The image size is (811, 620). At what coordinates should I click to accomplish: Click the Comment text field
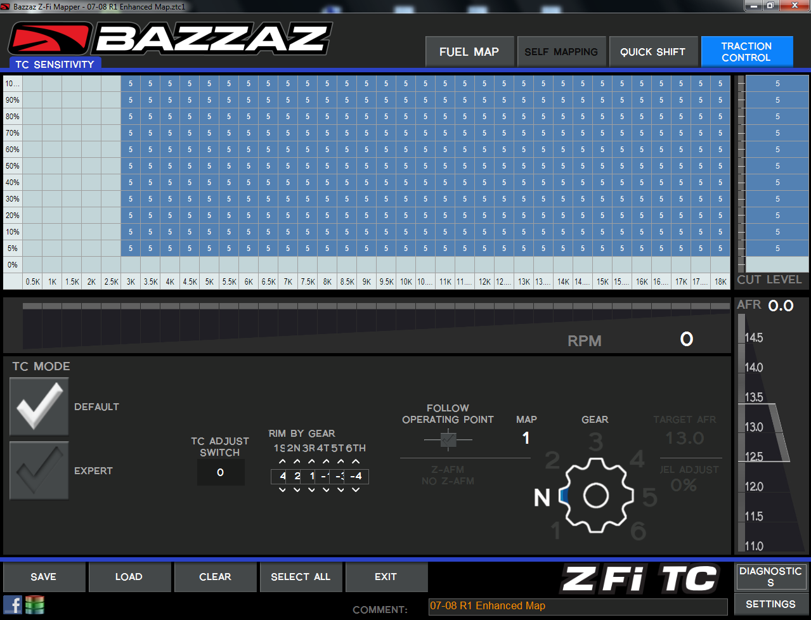[577, 606]
